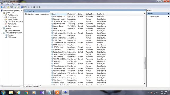Image resolution: width=170 pixels, height=95 pixels.
Task: Collapse the Services and Applications node
Action: coord(2,33)
